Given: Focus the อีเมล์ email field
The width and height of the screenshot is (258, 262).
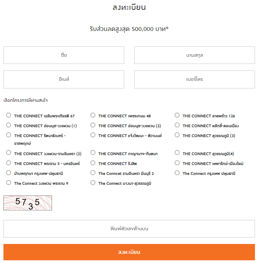Looking at the screenshot, I should (x=64, y=79).
